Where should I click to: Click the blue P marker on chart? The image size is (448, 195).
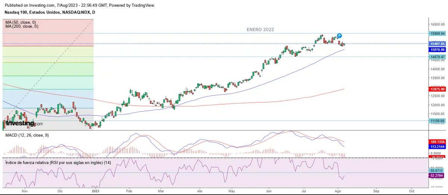[339, 36]
